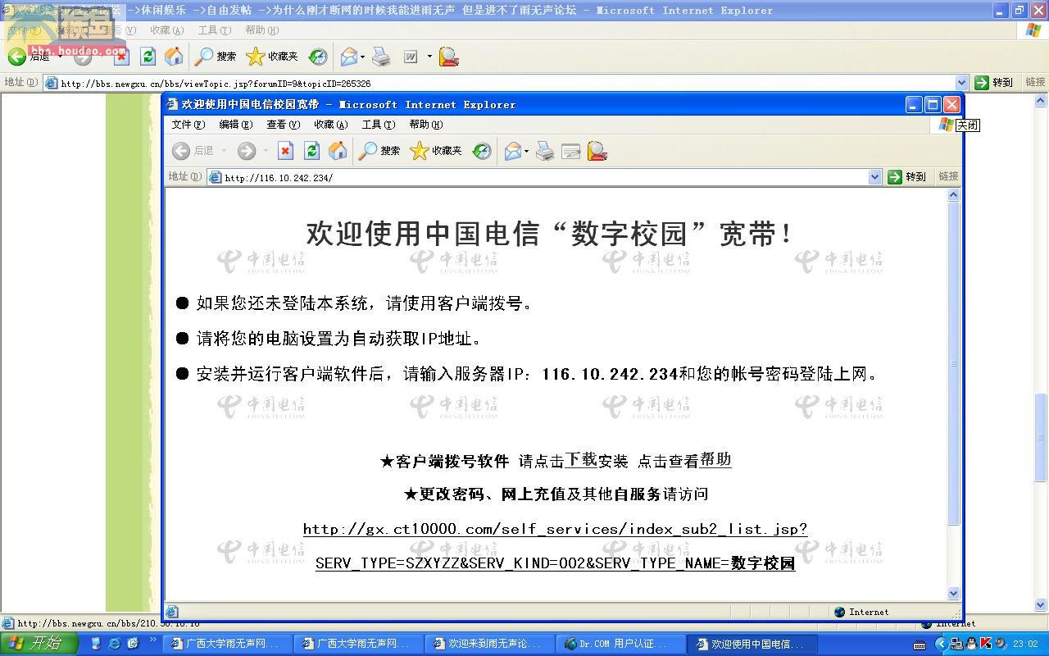The height and width of the screenshot is (656, 1049).
Task: Switch to first 广西大学雨无声网 taskbar button
Action: 228,645
